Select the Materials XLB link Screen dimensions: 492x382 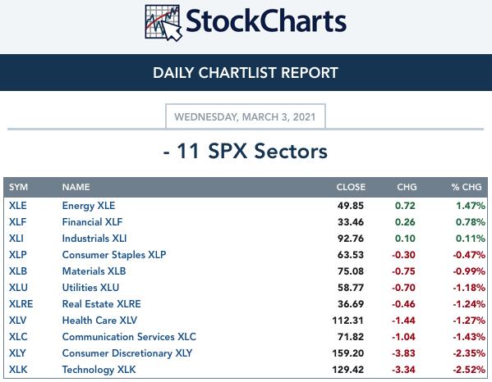(94, 271)
